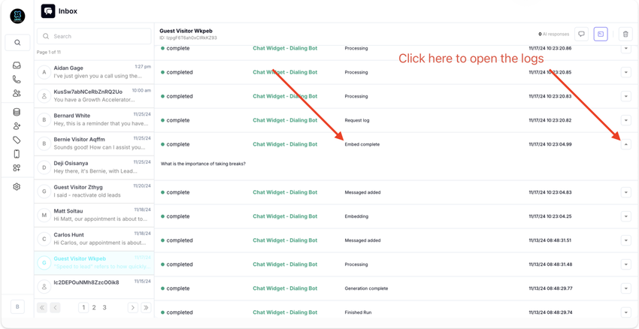
Task: Open the database stack icon in the sidebar
Action: point(17,112)
